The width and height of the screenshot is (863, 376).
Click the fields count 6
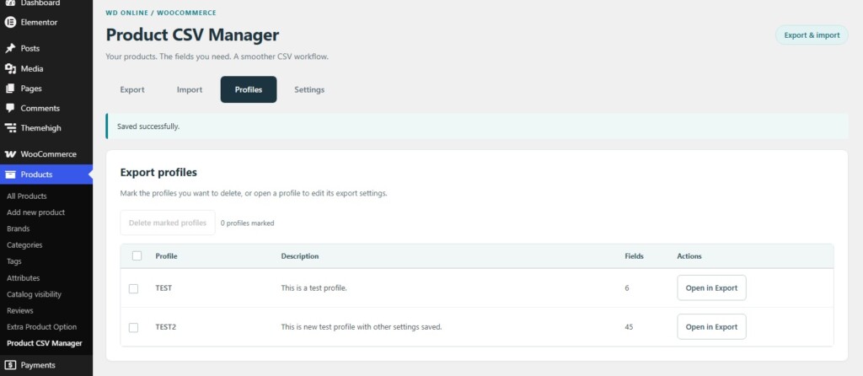[627, 288]
